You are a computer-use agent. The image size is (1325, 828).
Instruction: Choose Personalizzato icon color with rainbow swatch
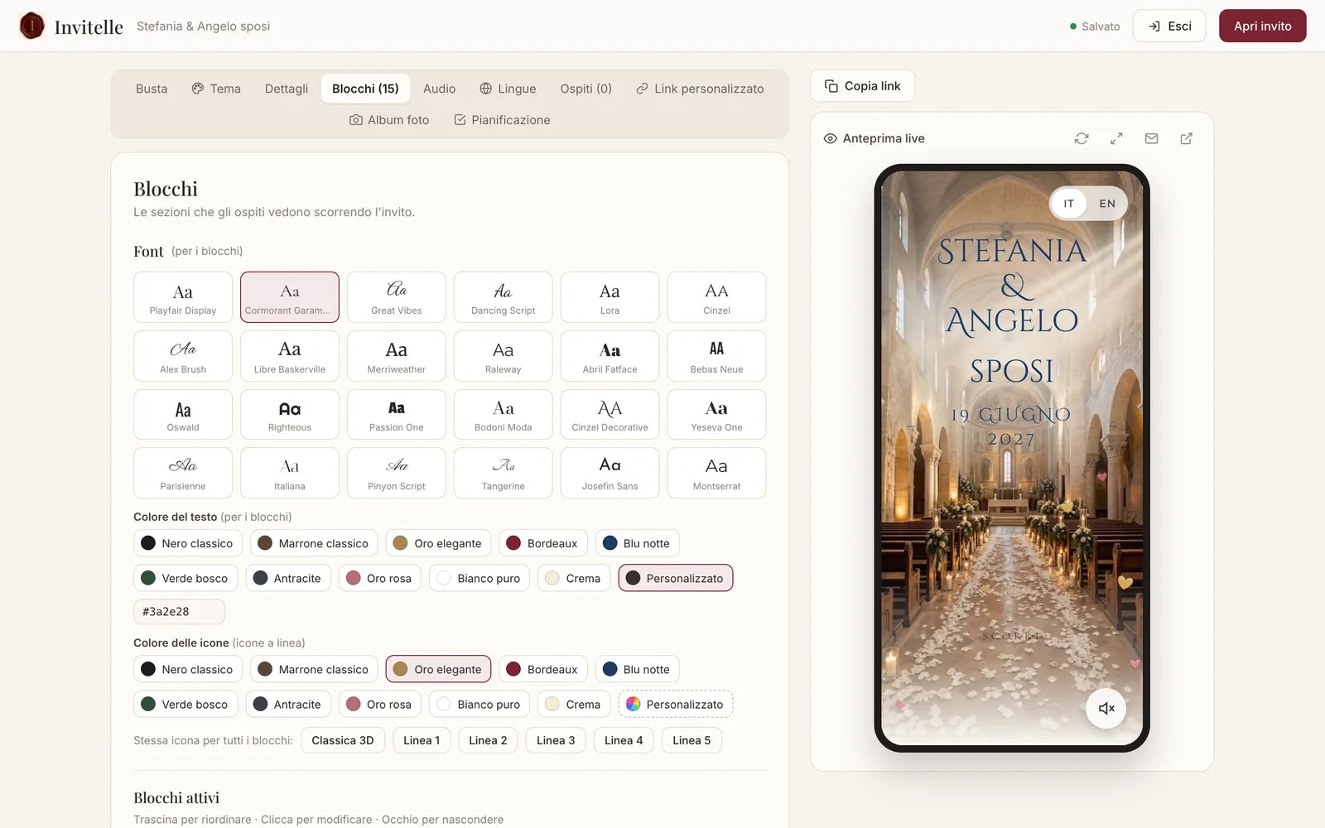(676, 704)
